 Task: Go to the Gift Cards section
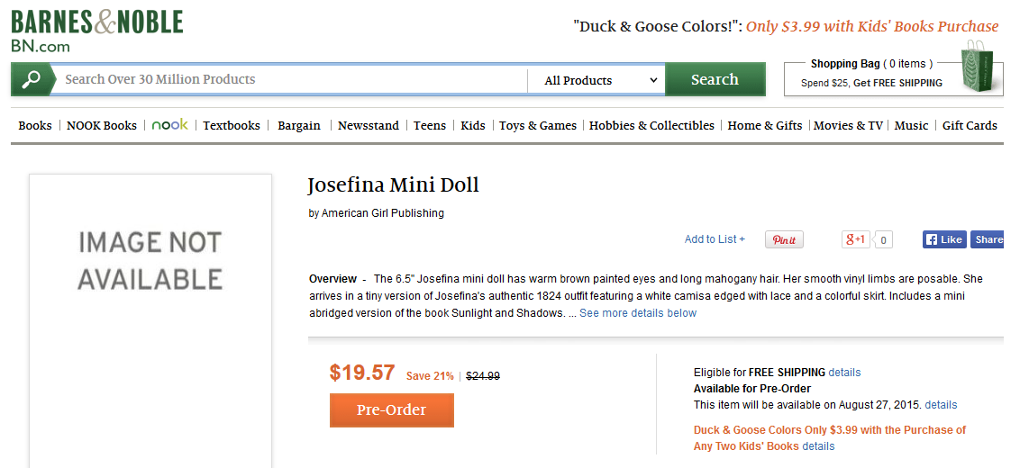[x=970, y=126]
